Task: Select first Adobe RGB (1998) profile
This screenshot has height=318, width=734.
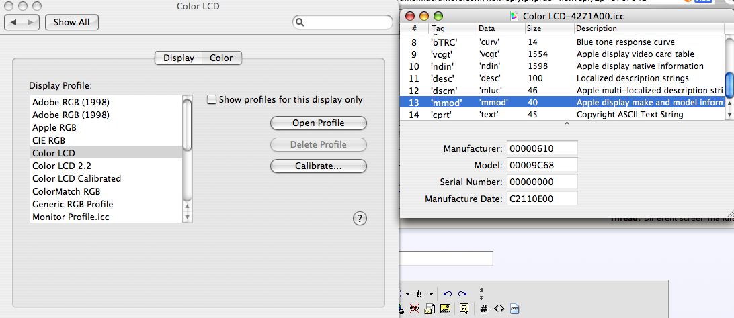Action: pyautogui.click(x=106, y=101)
